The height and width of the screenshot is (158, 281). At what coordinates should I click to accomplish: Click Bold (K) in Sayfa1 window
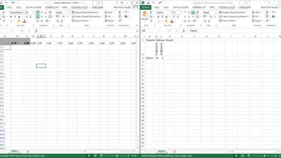[x=158, y=17]
